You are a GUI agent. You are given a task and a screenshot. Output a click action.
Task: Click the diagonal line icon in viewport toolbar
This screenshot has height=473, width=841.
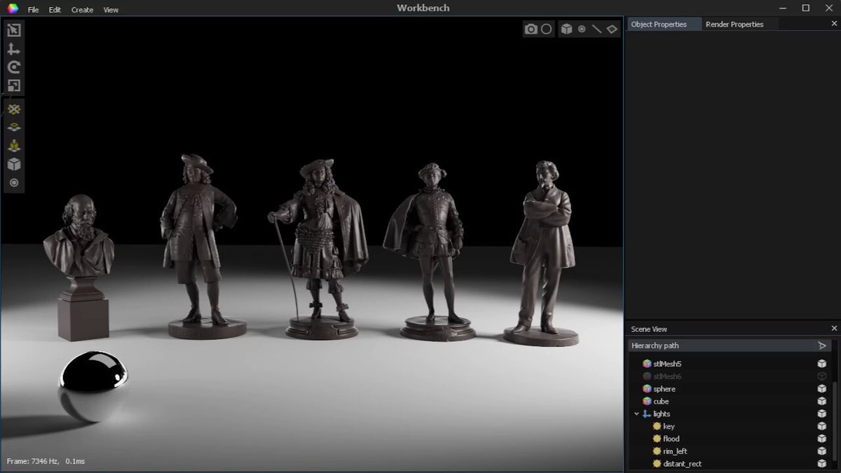point(596,29)
